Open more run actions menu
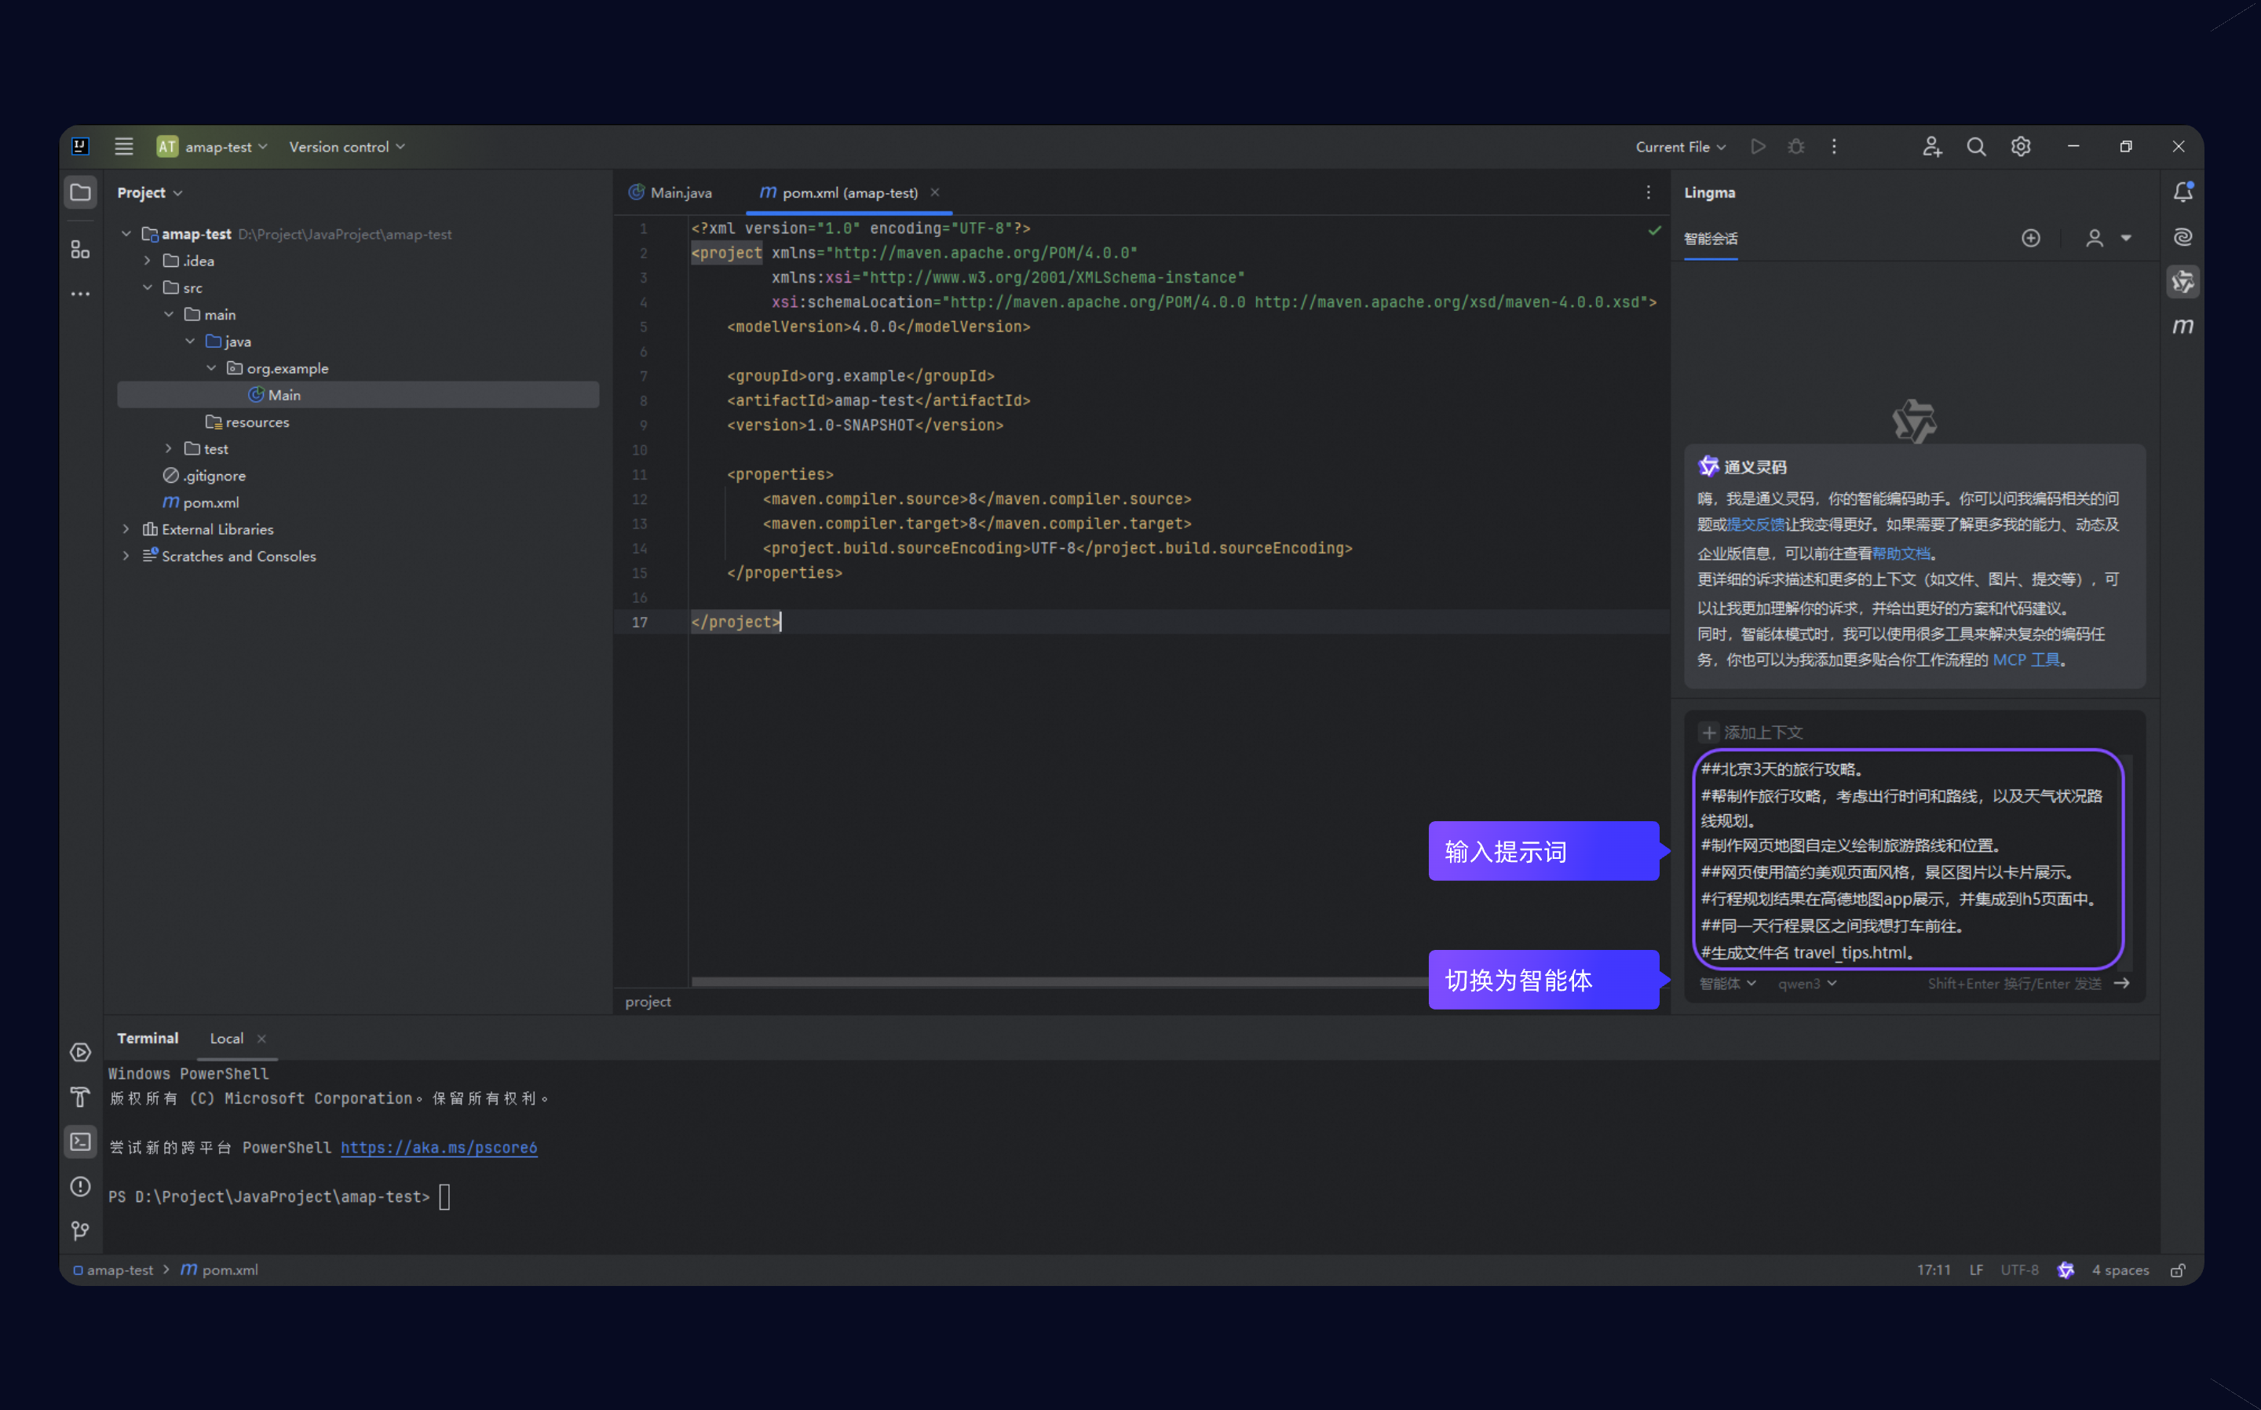 pyautogui.click(x=1834, y=146)
